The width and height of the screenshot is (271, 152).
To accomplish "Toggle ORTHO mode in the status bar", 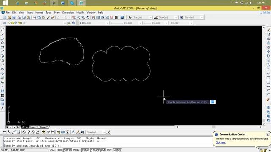I will (x=67, y=150).
